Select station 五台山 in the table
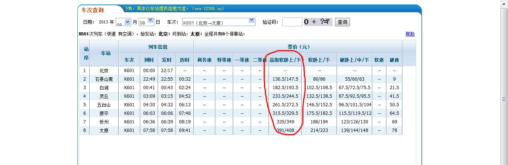Screen dimensions: 508x165 [x=104, y=105]
